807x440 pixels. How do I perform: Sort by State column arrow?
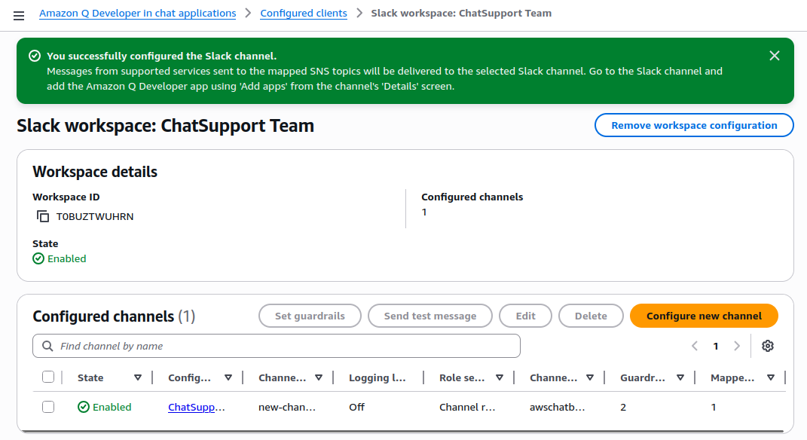click(x=137, y=377)
